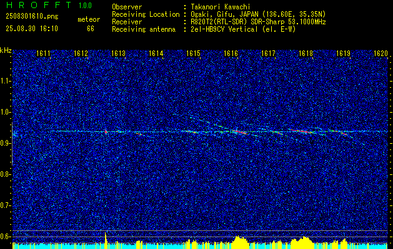Click the red meteor echo before 1613
The height and width of the screenshot is (249, 393).
(106, 131)
